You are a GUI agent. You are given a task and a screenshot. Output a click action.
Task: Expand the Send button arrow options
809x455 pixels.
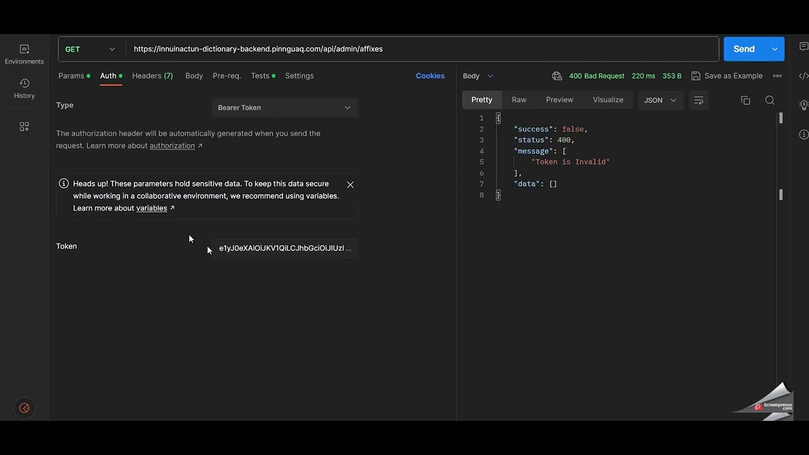pos(775,49)
